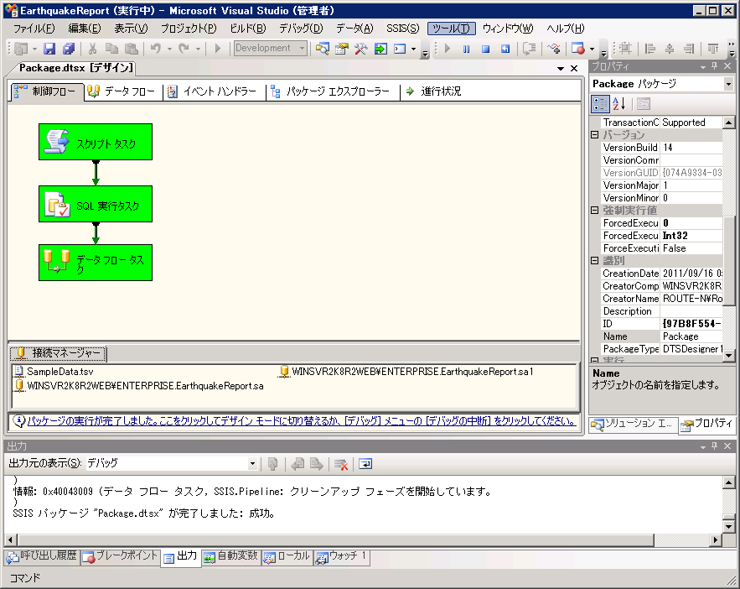Open the ツール menu
This screenshot has width=740, height=589.
450,28
